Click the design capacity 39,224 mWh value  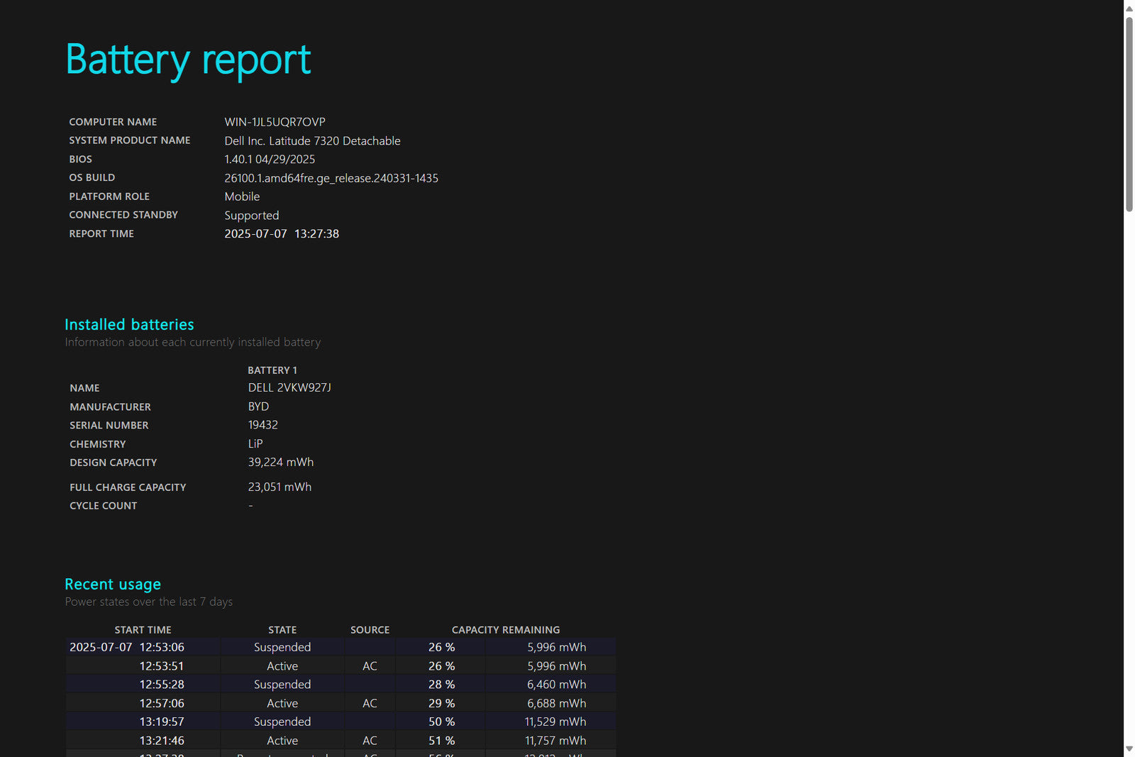pos(280,463)
